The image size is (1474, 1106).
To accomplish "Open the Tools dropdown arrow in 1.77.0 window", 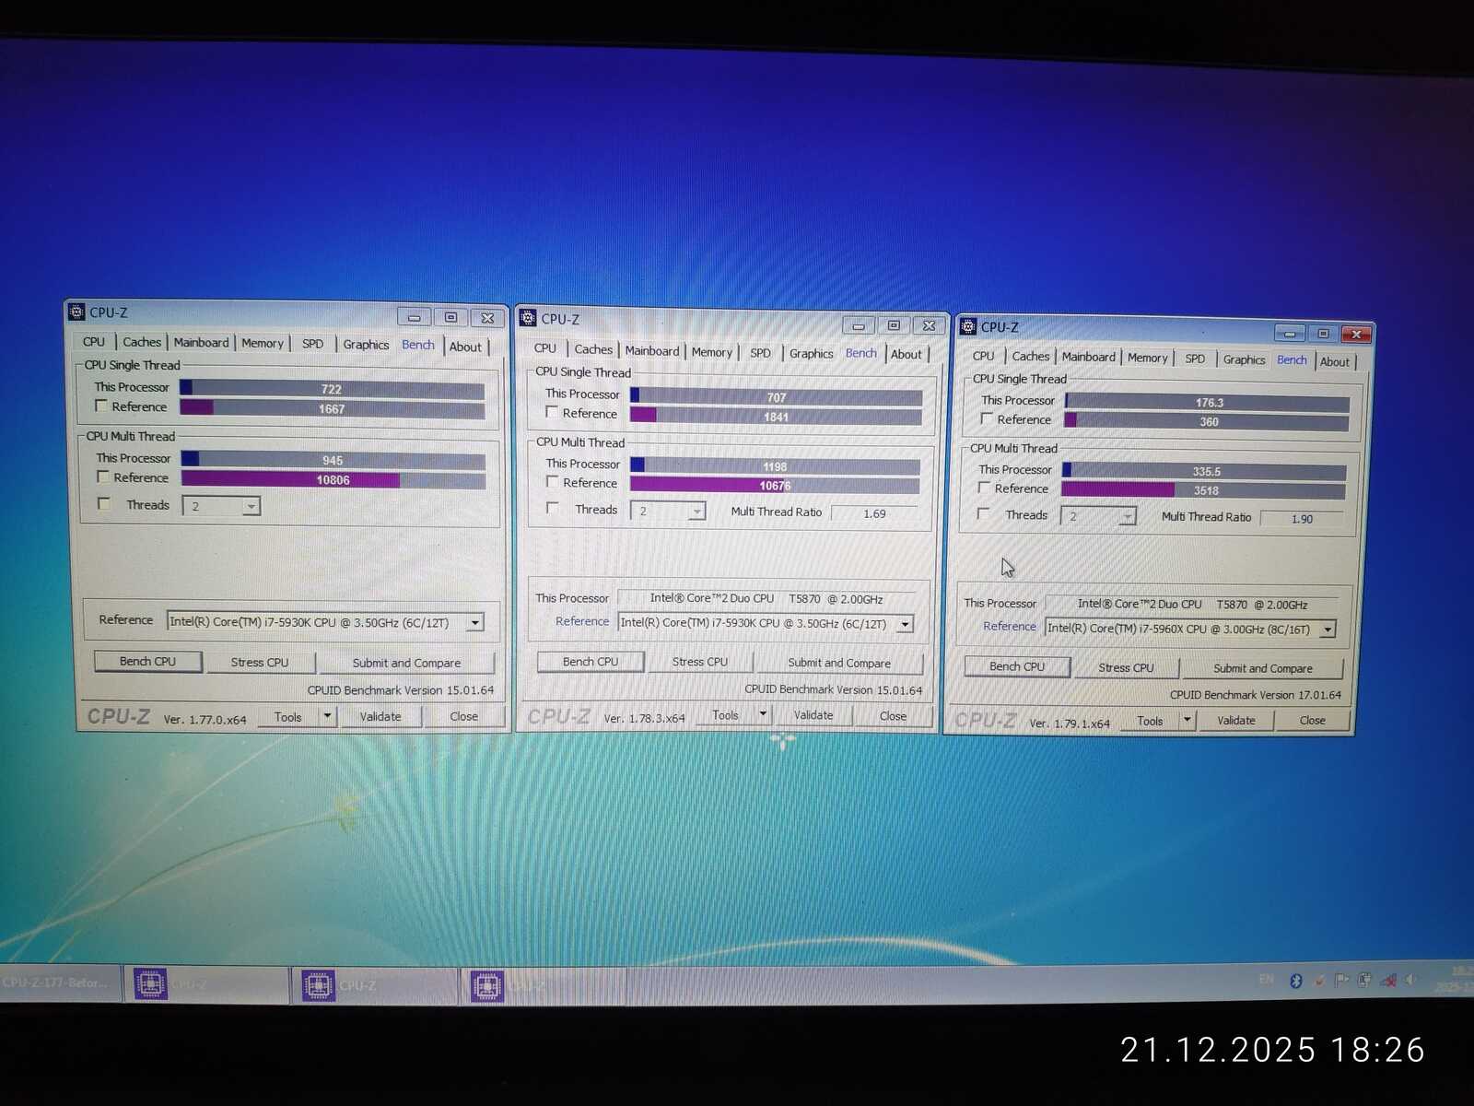I will pos(327,716).
